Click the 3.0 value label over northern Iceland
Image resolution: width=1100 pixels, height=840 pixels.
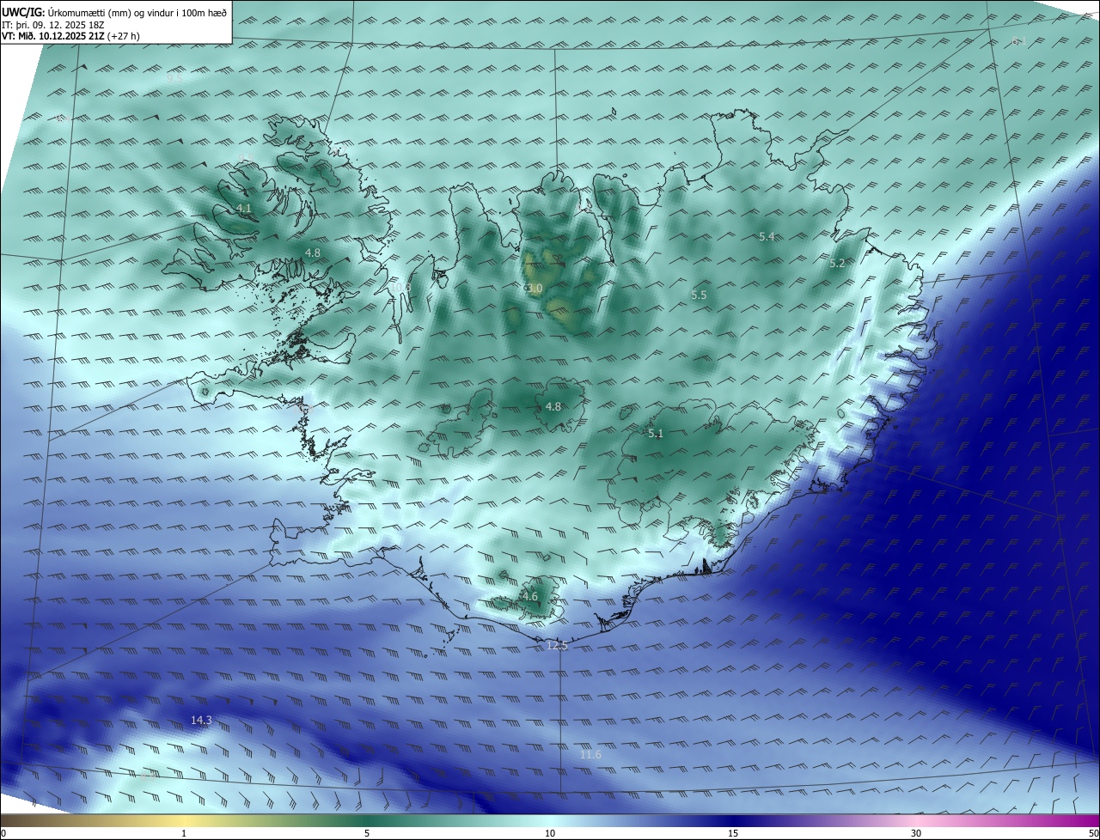click(x=534, y=289)
